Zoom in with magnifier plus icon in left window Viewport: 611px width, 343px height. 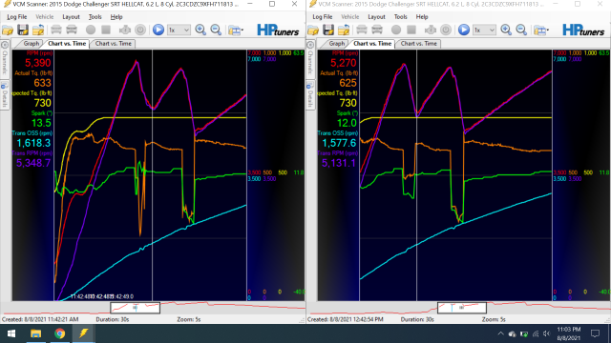tap(200, 30)
